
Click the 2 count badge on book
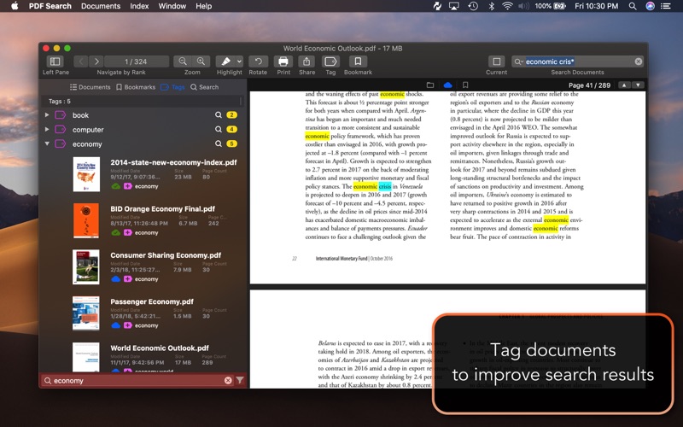tap(231, 115)
